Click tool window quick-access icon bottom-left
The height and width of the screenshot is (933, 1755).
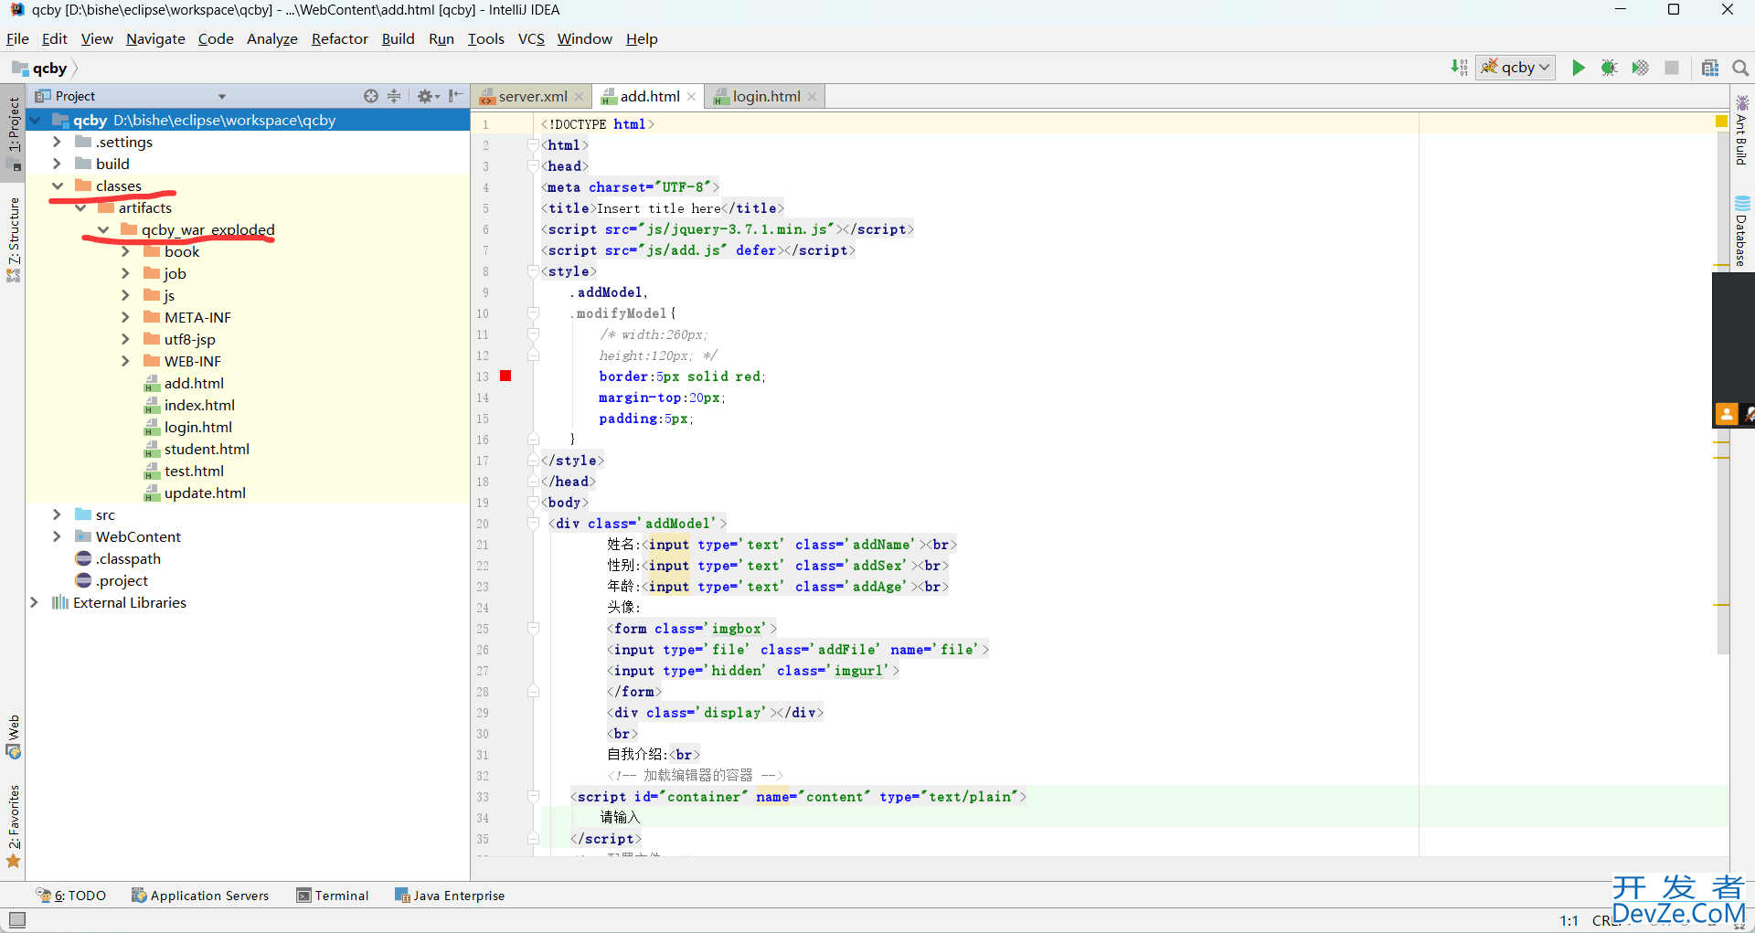tap(16, 919)
